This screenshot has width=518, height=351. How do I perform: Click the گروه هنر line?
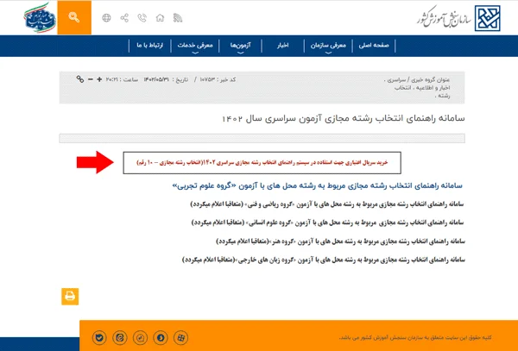pyautogui.click(x=341, y=241)
